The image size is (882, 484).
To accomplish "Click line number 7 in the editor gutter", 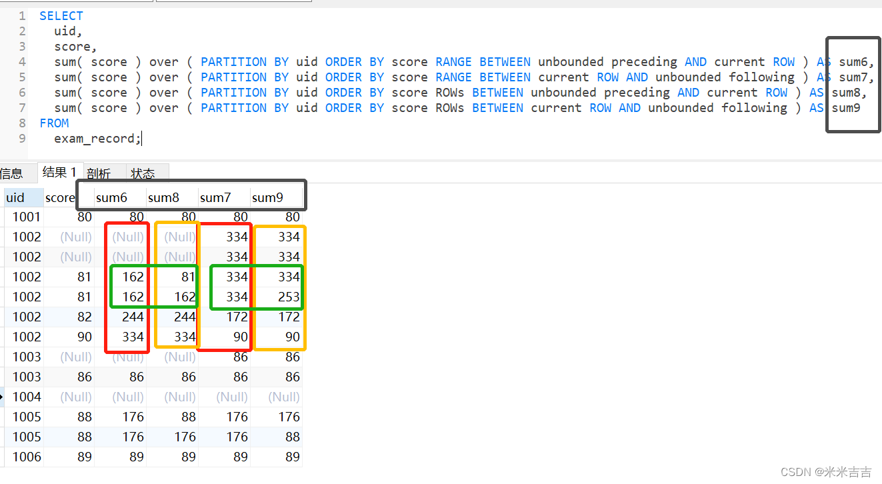I will [22, 108].
